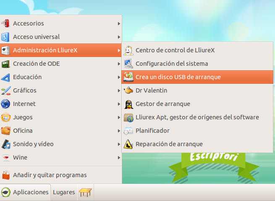Expand the Accesorios submenu arrow

tap(119, 23)
